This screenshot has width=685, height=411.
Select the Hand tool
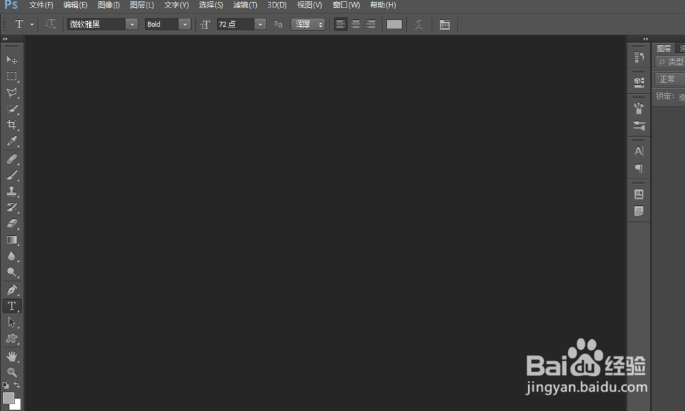point(12,356)
